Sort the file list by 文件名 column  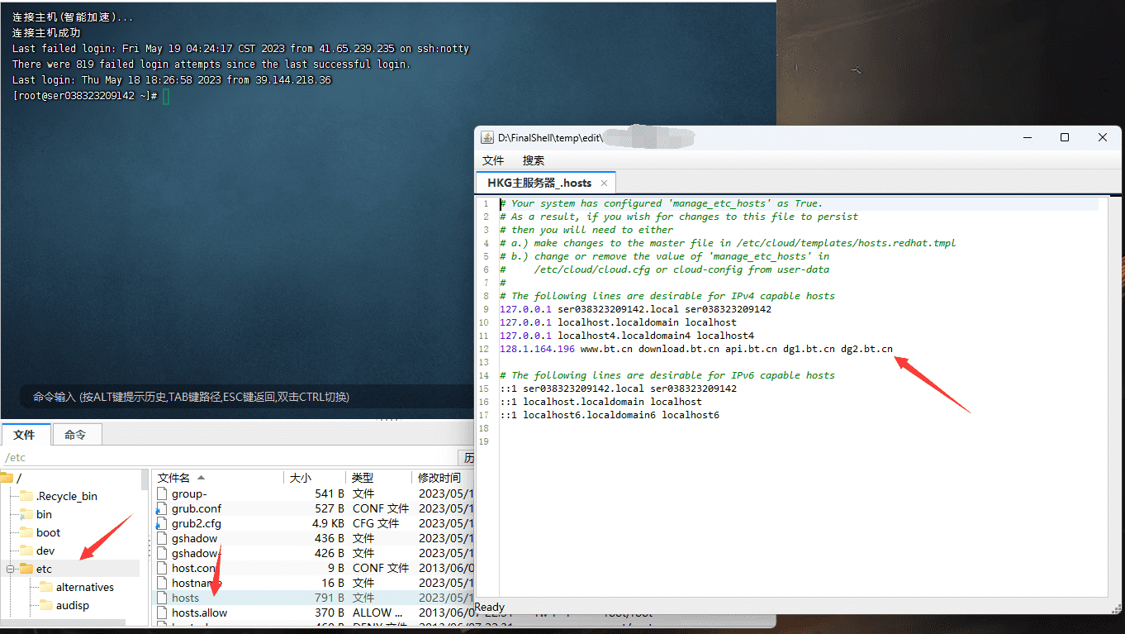[174, 478]
